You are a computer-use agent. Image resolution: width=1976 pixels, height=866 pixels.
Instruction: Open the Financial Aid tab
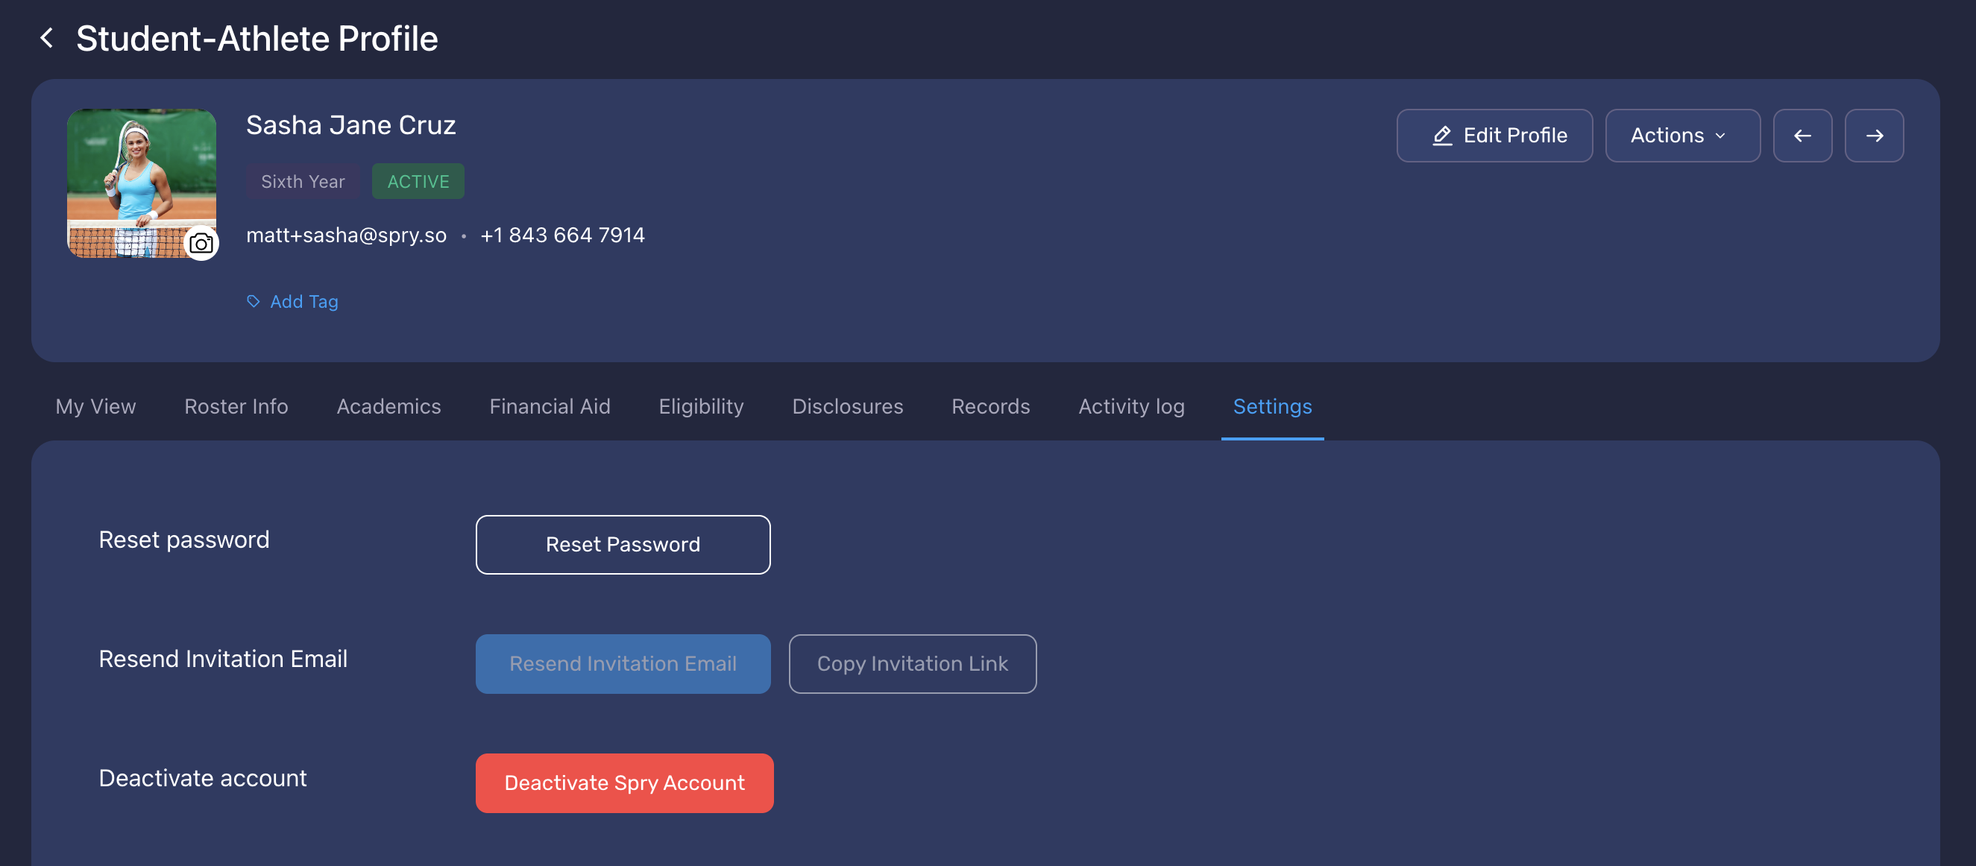[x=550, y=406]
